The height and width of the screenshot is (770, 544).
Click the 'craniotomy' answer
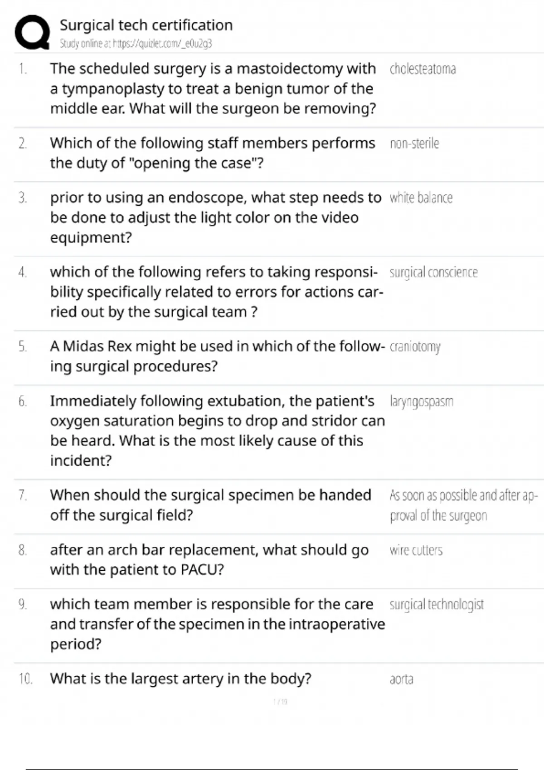click(x=415, y=347)
